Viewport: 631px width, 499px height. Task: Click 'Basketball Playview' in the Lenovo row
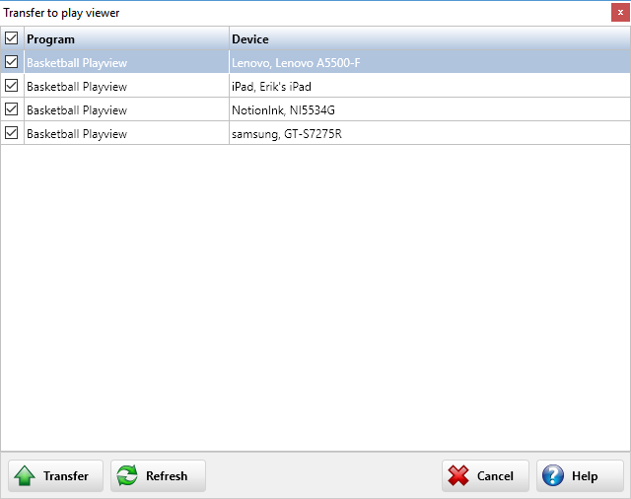click(77, 63)
